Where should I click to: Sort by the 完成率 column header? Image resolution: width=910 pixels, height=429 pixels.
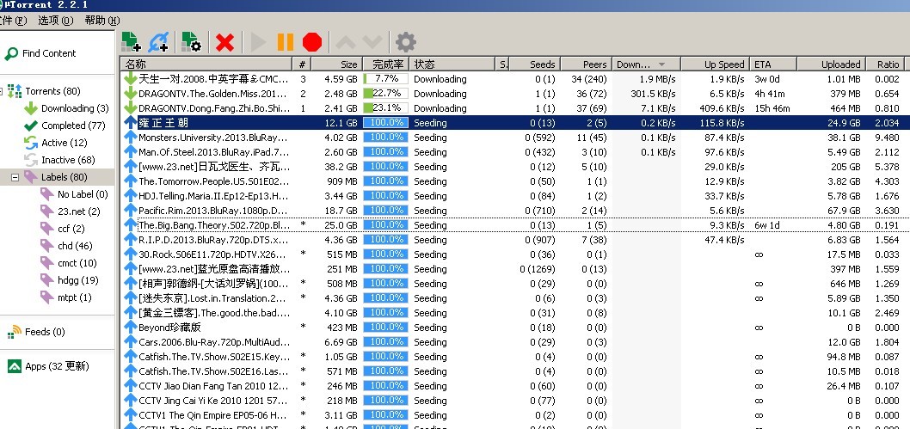(x=386, y=64)
